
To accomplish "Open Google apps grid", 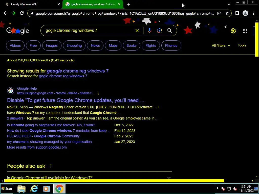I will point(245,31).
